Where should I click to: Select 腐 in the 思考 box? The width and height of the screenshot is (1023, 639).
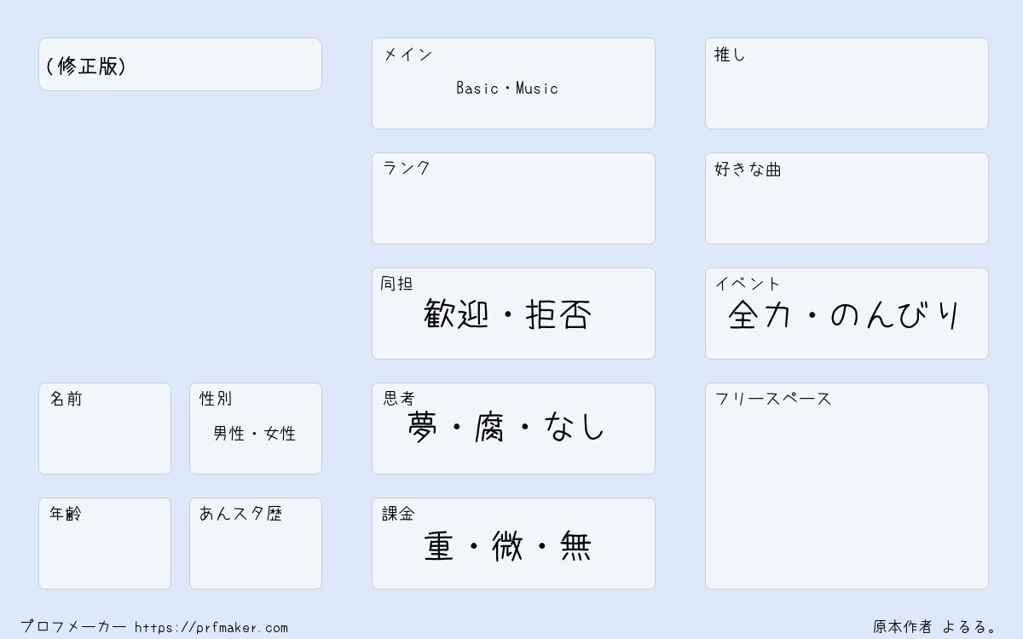pos(490,427)
